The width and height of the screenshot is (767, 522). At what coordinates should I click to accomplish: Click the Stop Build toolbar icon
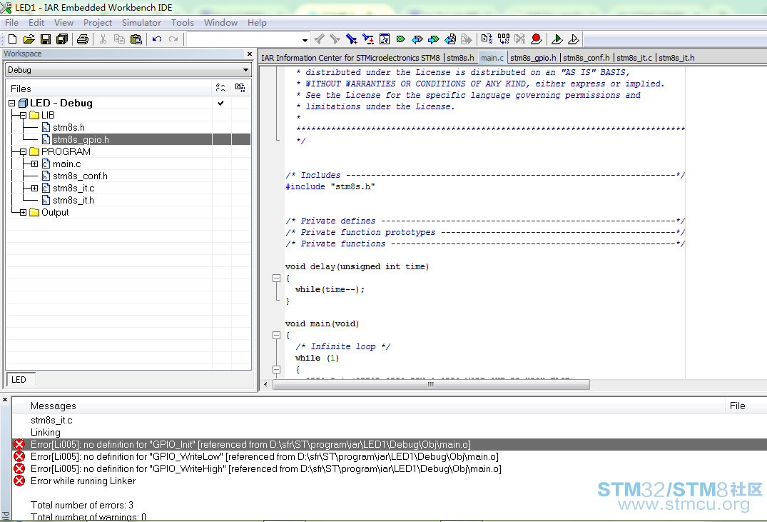pos(519,39)
